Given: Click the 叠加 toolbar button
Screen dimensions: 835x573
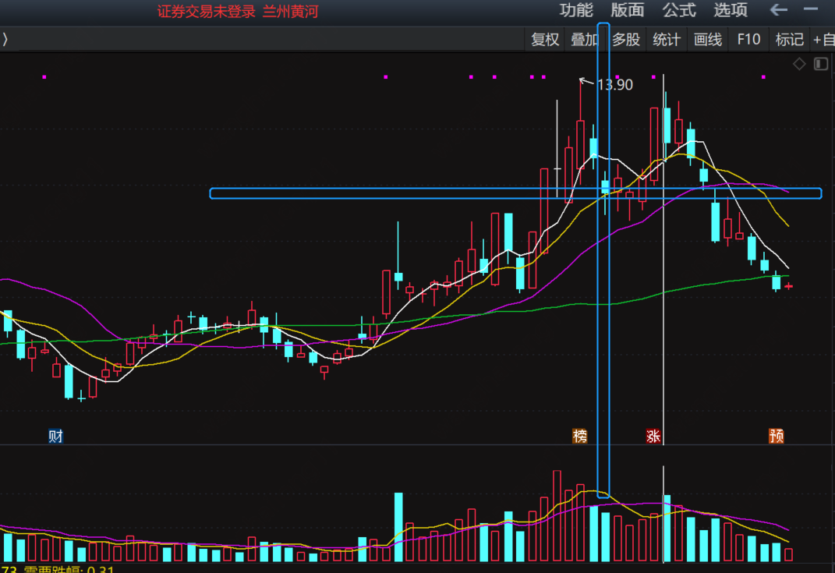Looking at the screenshot, I should pyautogui.click(x=585, y=40).
